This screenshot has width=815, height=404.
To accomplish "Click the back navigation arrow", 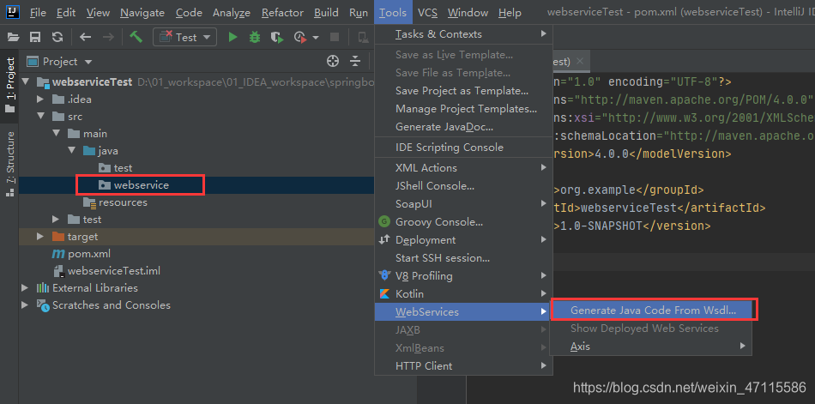I will tap(85, 37).
